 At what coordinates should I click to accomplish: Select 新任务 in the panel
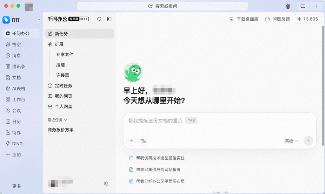(79, 34)
